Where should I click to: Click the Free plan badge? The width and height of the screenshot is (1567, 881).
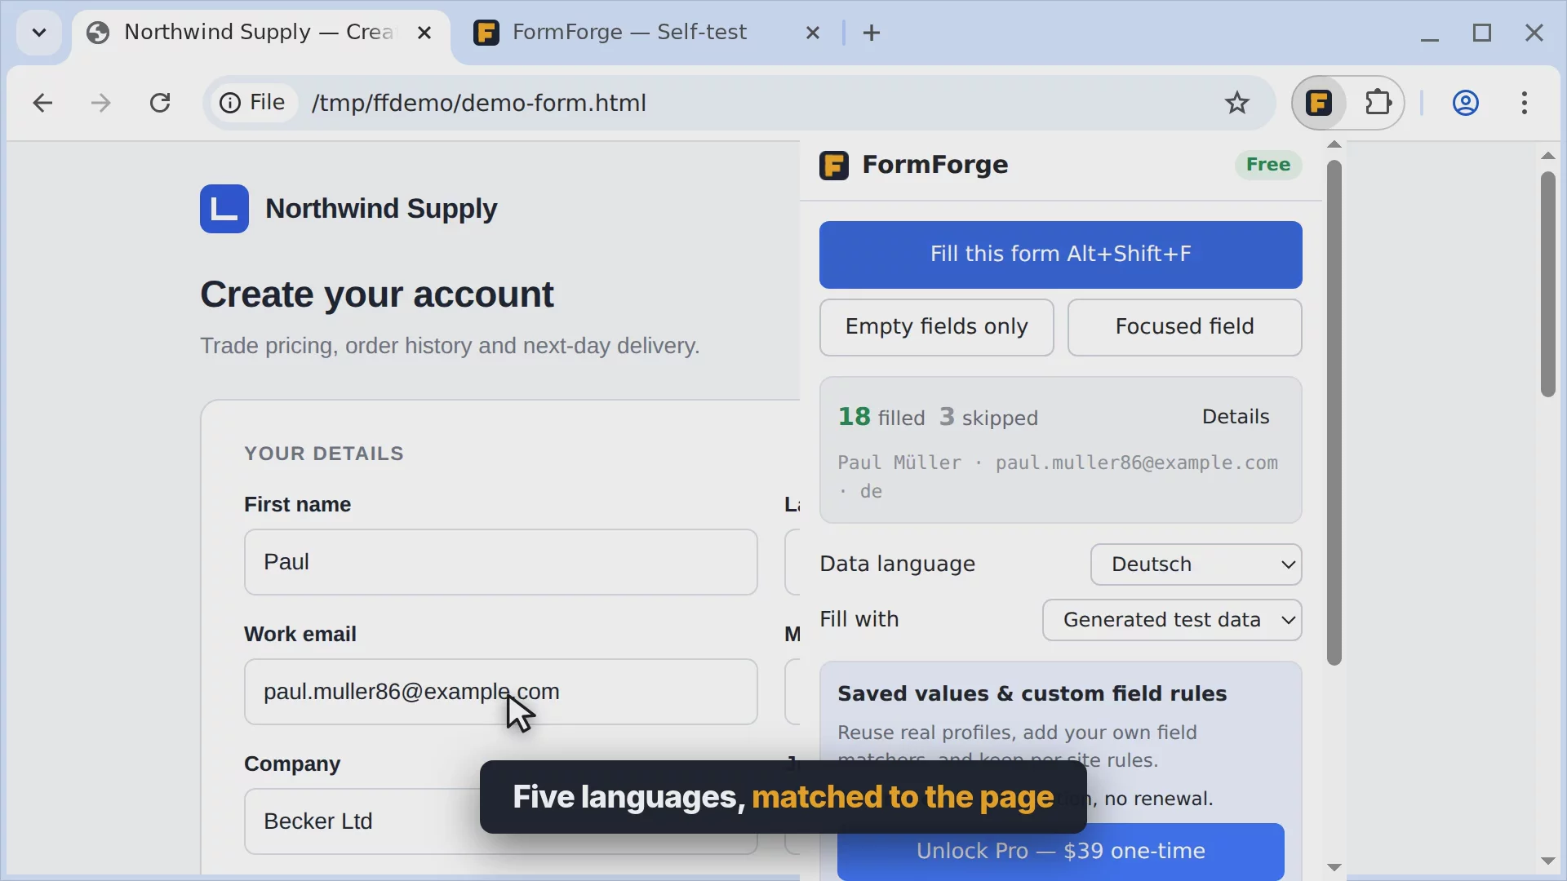[1267, 165]
